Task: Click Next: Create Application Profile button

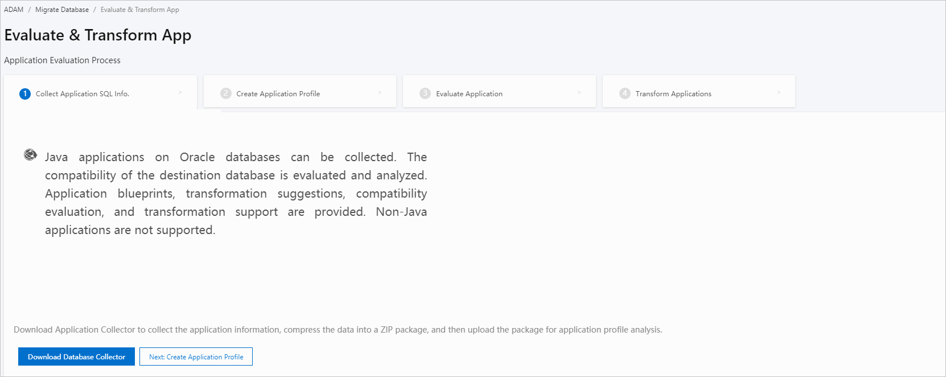Action: coord(196,357)
